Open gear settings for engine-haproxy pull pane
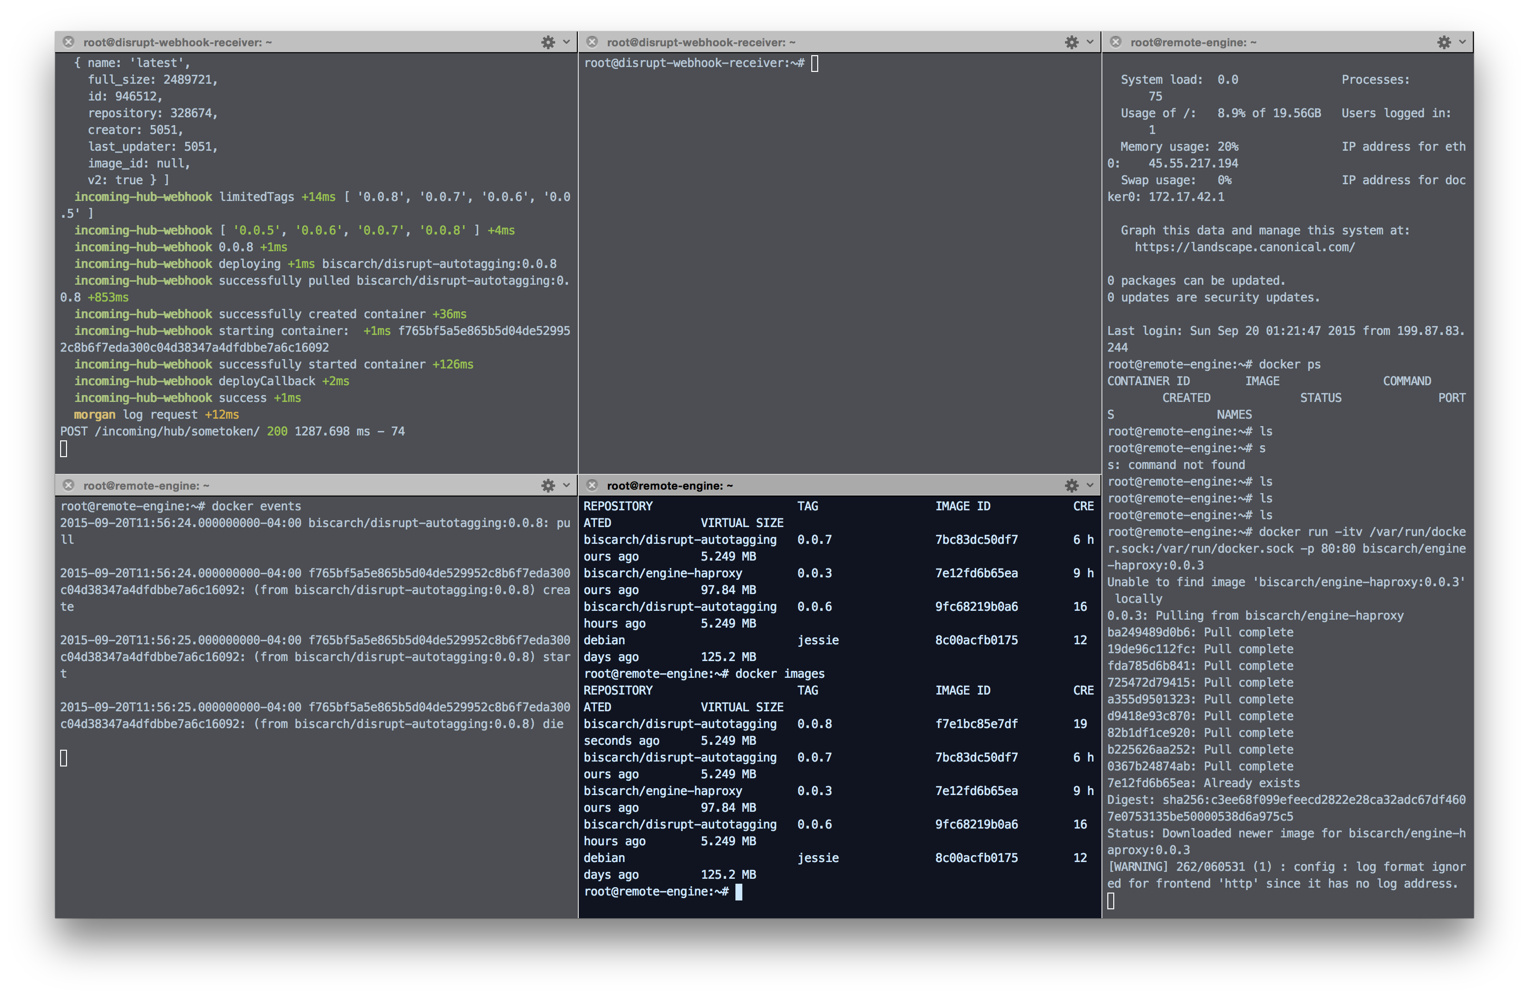1529x997 pixels. [1444, 42]
